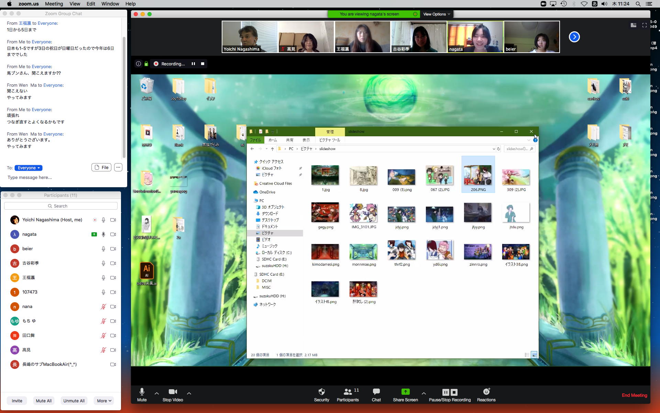Click the Reactions smiley icon

click(486, 392)
